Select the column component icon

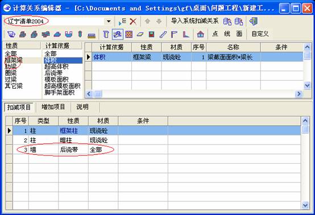106,34
